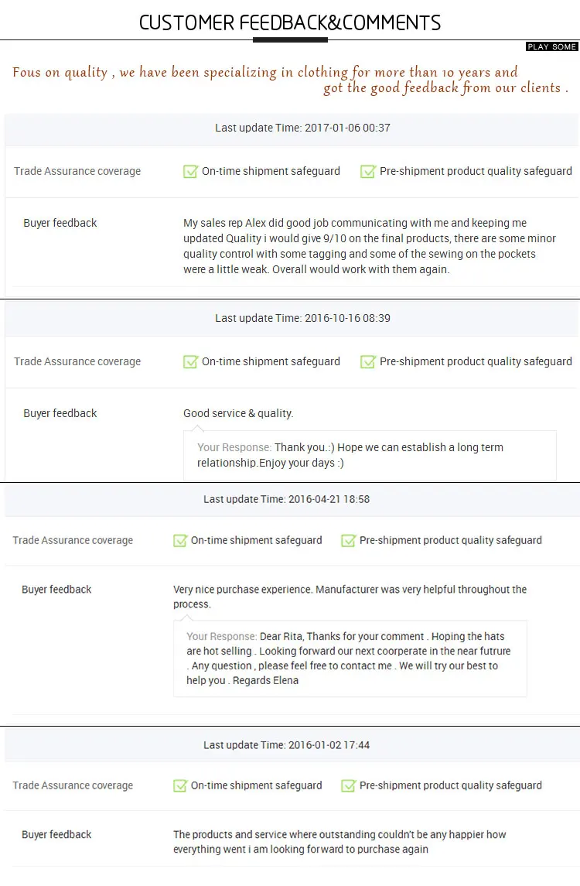Click On-time shipment checkbox in 2016-04-21 review
This screenshot has height=886, width=580.
click(x=180, y=540)
